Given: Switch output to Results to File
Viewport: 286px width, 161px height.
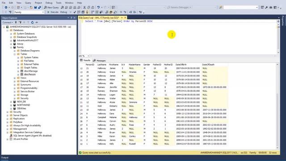Looking at the screenshot, I should pyautogui.click(x=115, y=12).
